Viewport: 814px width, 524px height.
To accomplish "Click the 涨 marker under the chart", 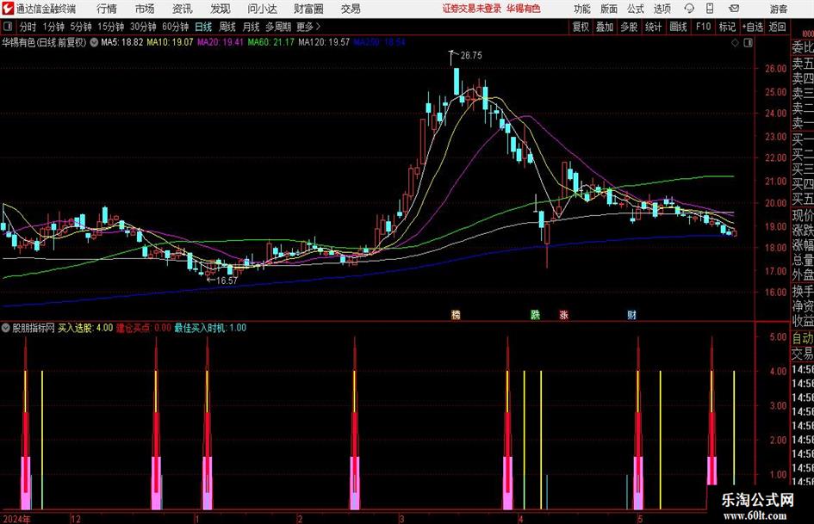I will tap(564, 314).
